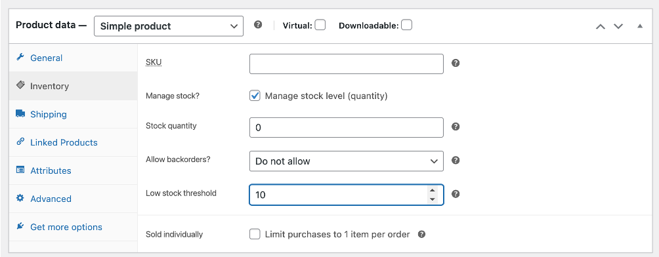This screenshot has width=659, height=257.
Task: Enable Limit purchases to 1 item checkbox
Action: point(255,234)
